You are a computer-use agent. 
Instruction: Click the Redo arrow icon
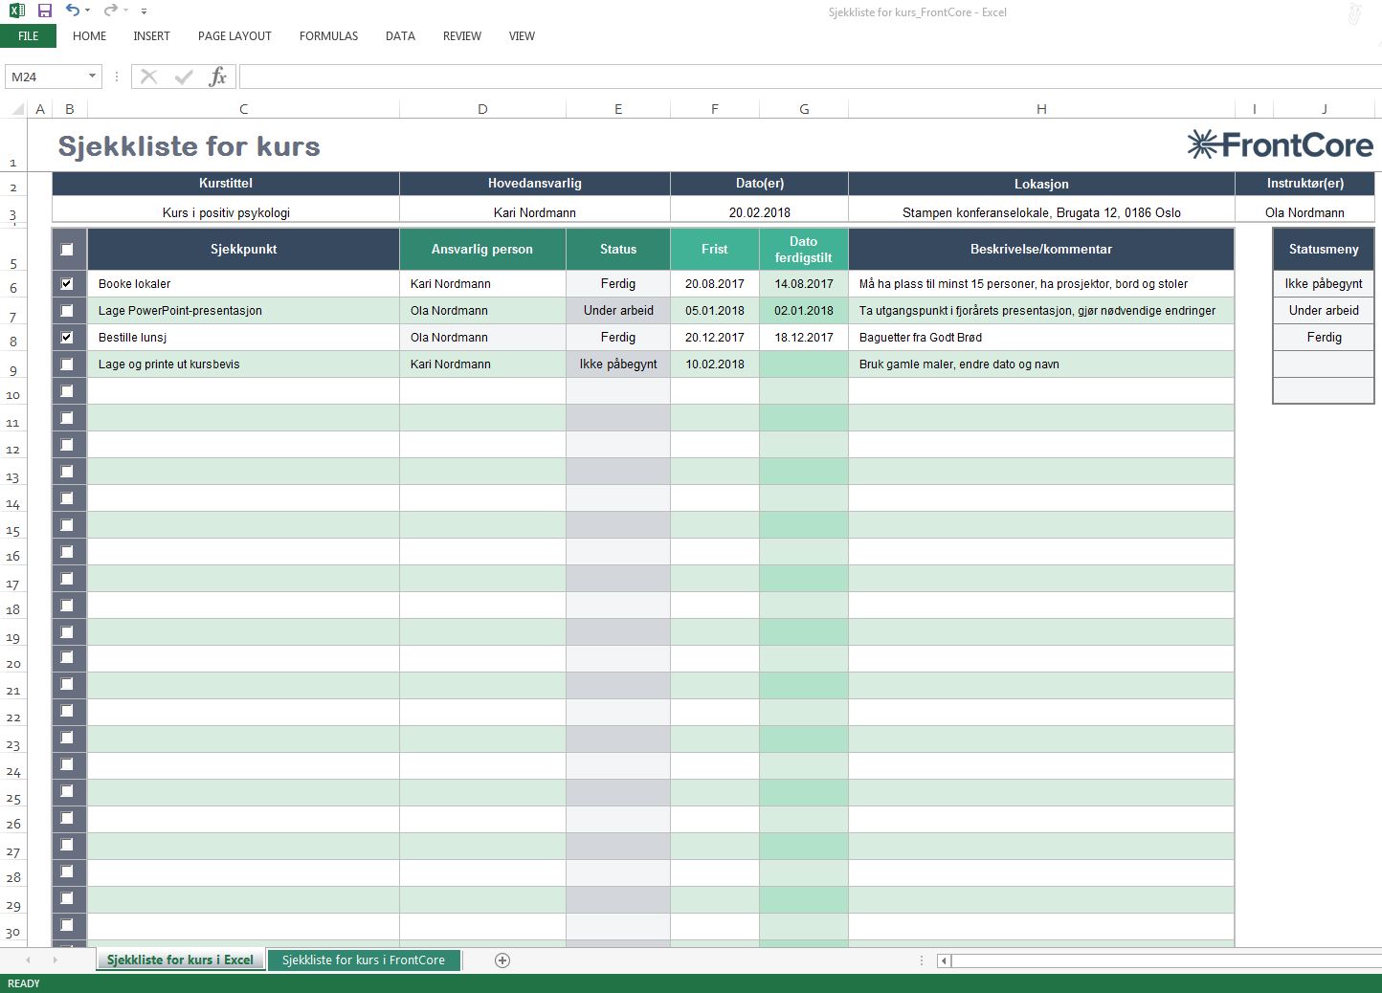point(110,11)
